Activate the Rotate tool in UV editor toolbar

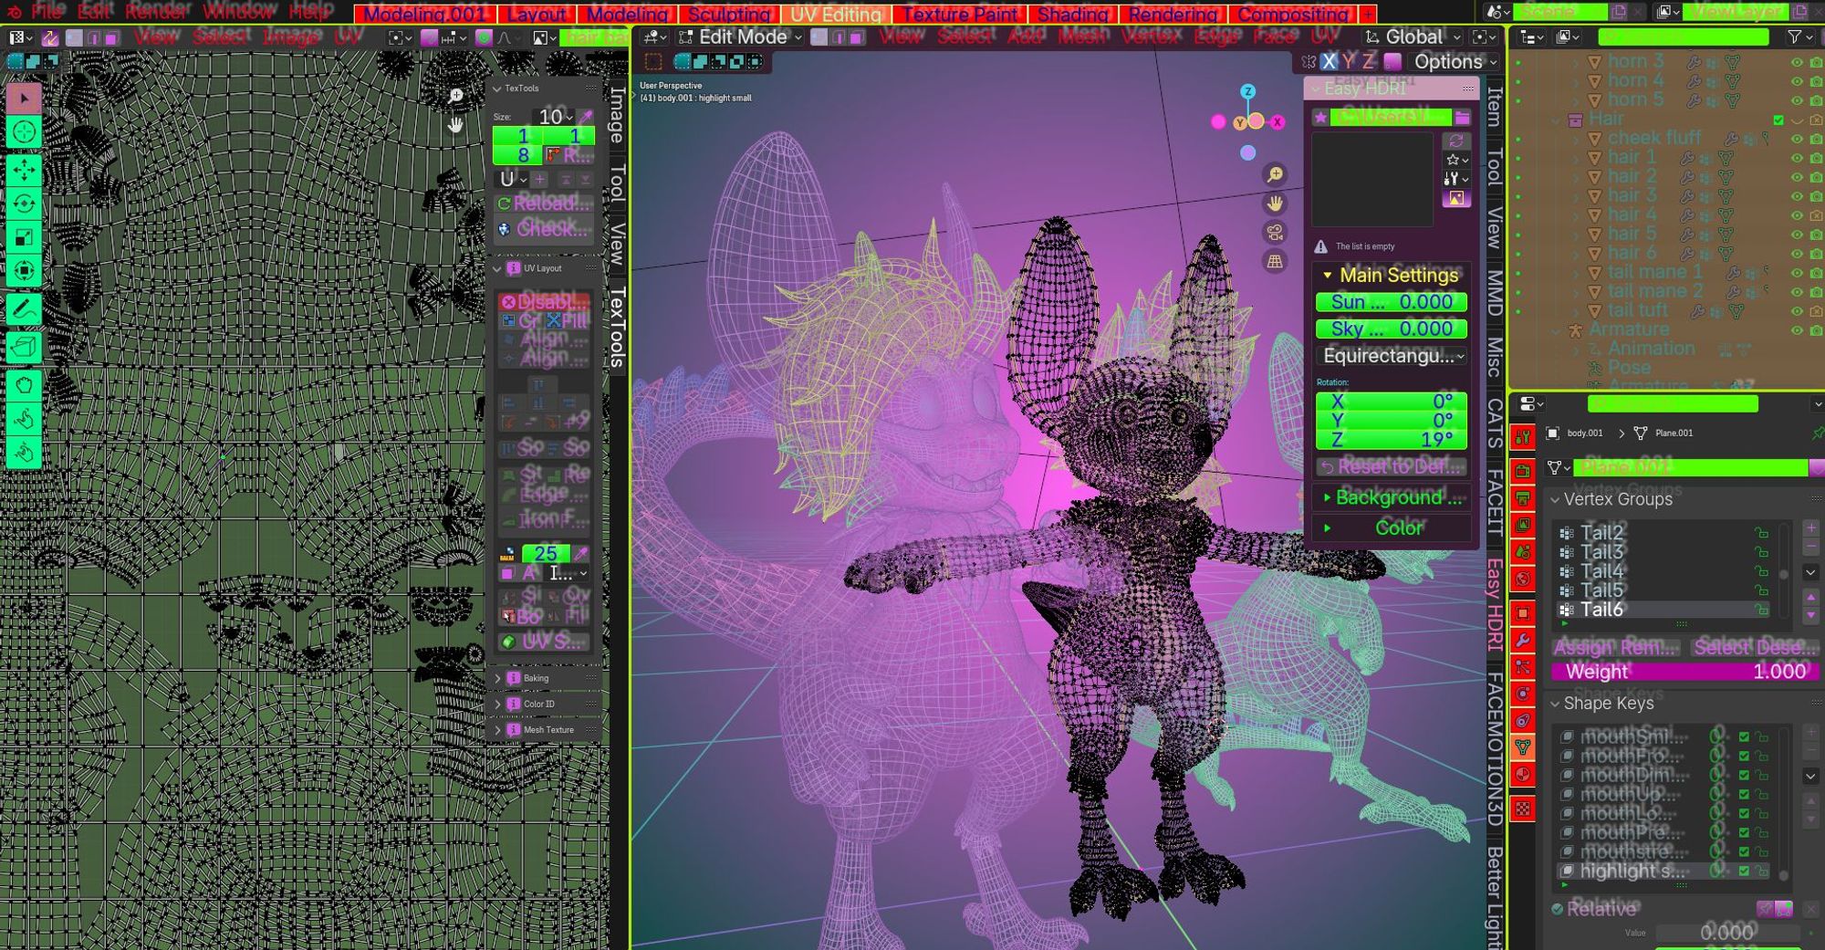pos(24,204)
